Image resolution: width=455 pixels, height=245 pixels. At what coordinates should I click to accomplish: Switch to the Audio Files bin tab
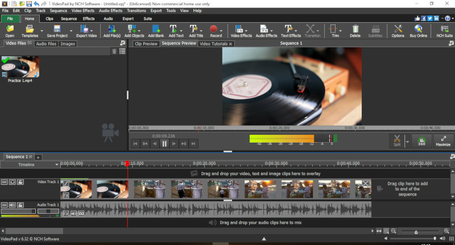point(46,44)
